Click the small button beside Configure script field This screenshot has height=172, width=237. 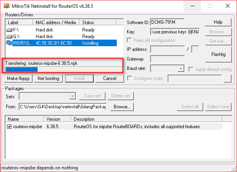tap(228, 78)
